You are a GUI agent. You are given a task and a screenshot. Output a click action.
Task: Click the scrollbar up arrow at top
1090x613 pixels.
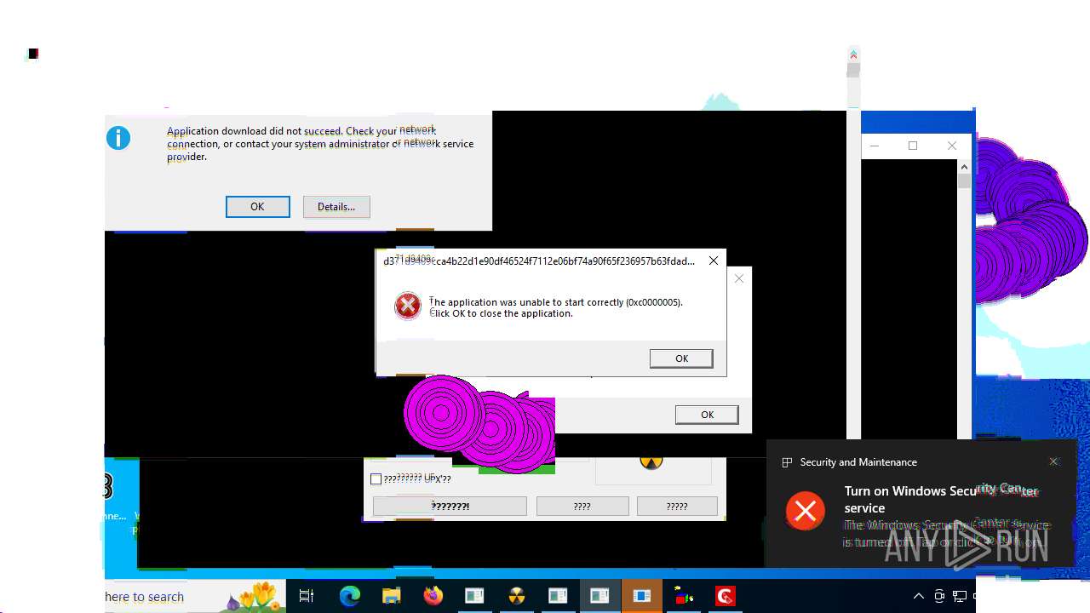tap(853, 54)
